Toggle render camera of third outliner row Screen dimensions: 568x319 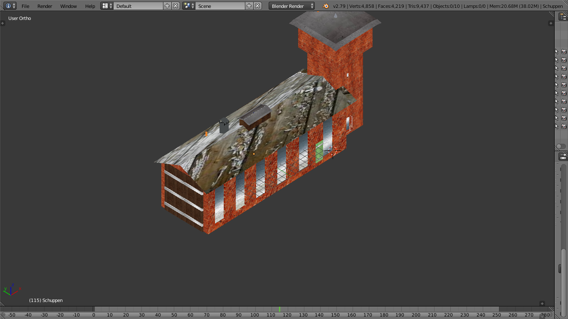564,68
